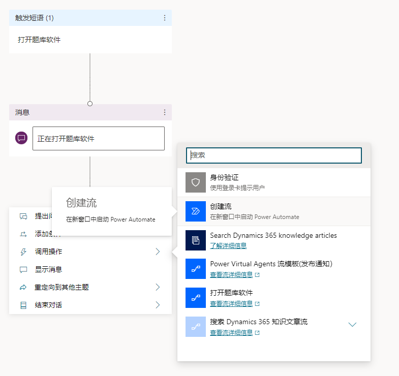The image size is (399, 376).
Task: Click the connector circle above 消息 node
Action: (x=90, y=104)
